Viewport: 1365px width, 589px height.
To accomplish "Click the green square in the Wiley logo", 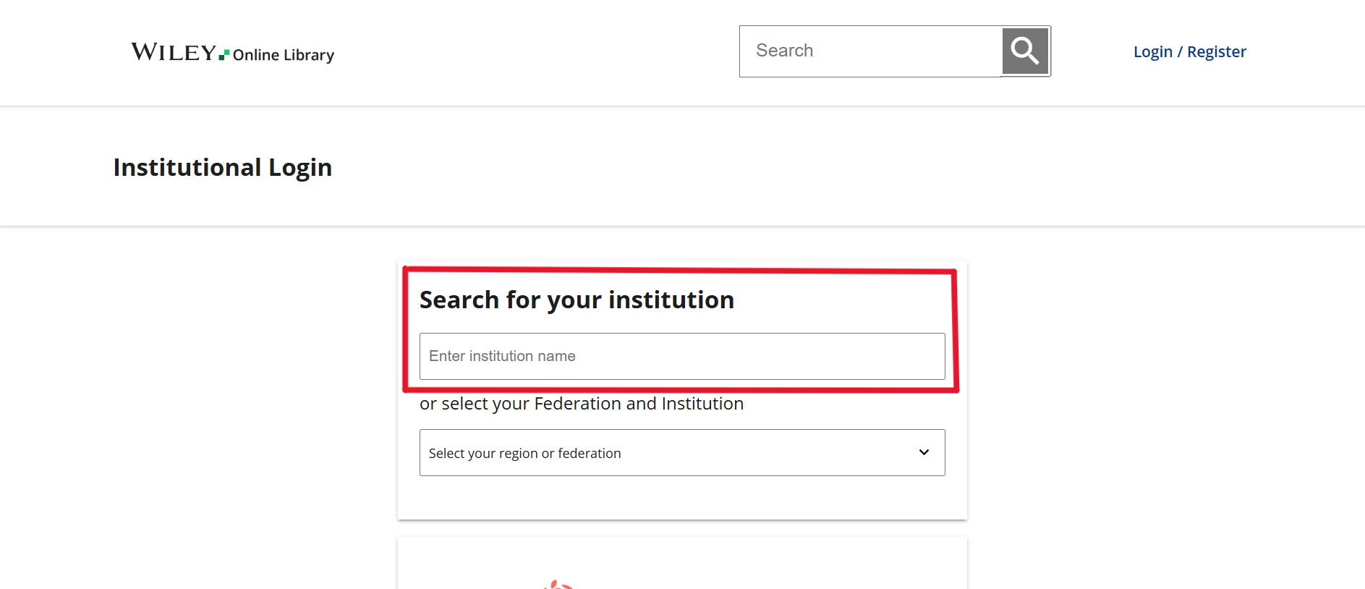I will 224,54.
